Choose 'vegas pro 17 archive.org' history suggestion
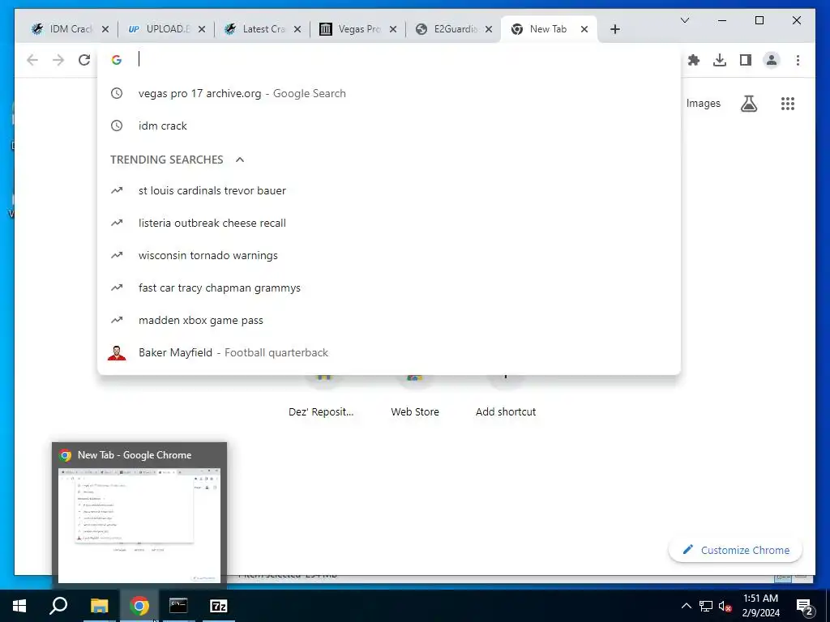 pyautogui.click(x=389, y=94)
